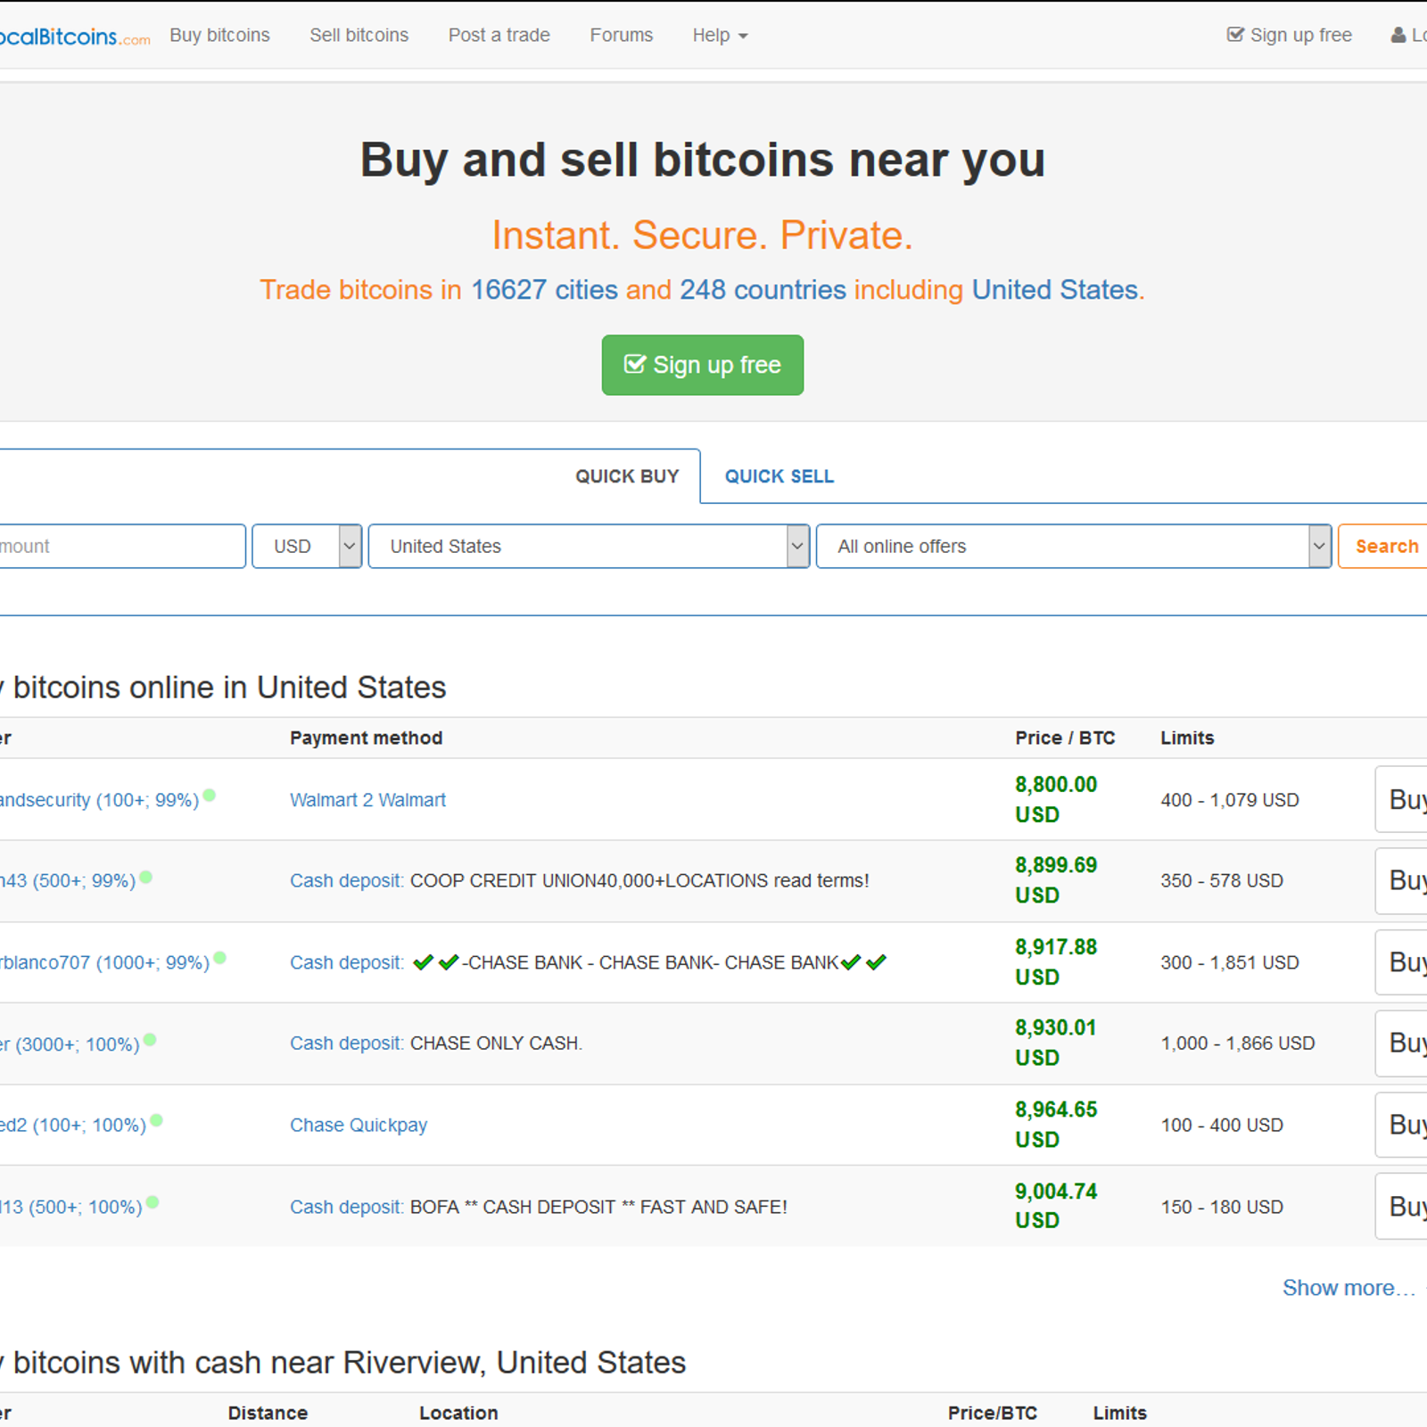Open the Forums page

pos(621,35)
